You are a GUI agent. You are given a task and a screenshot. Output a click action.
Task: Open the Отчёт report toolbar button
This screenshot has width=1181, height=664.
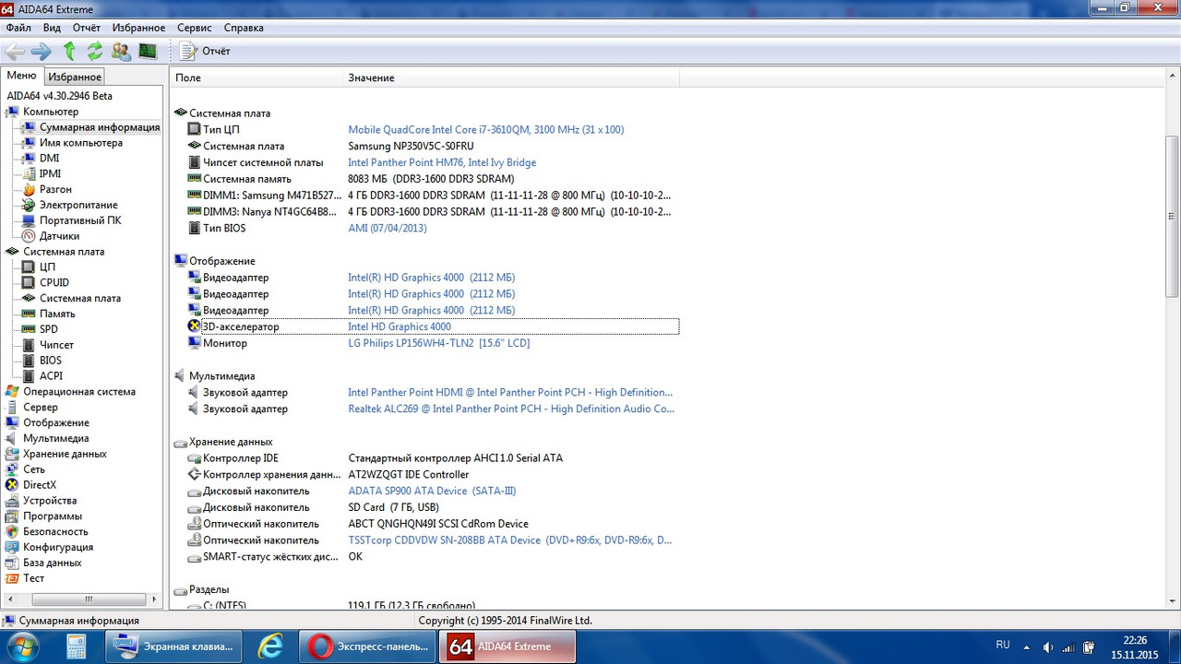pyautogui.click(x=206, y=52)
